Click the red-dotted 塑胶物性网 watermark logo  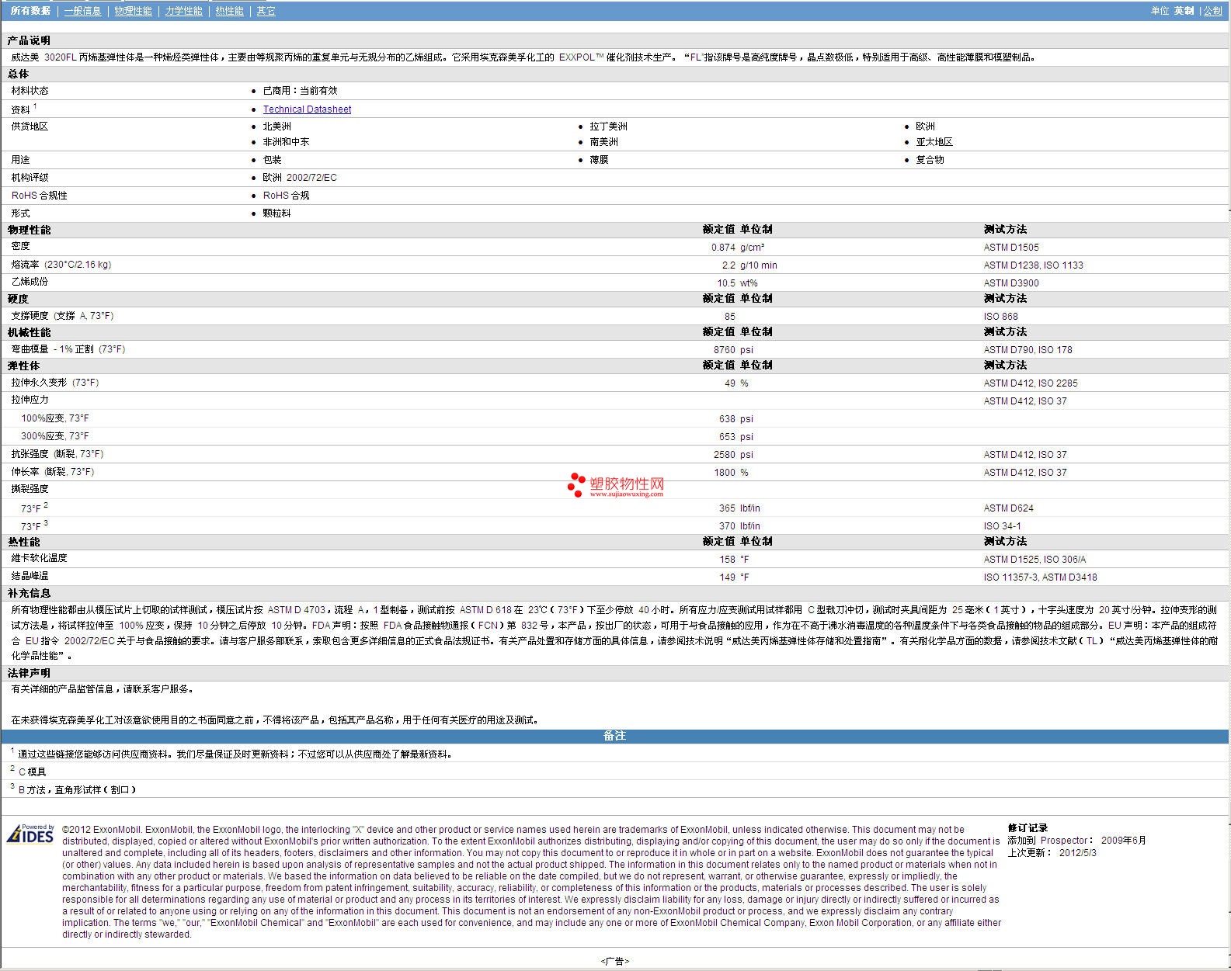coord(616,485)
